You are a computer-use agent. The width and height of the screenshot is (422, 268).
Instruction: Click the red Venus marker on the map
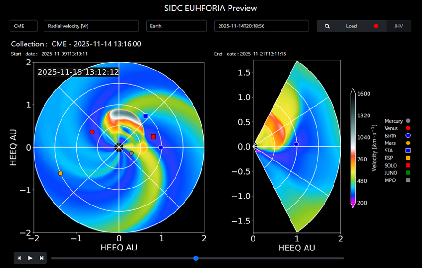[92, 132]
